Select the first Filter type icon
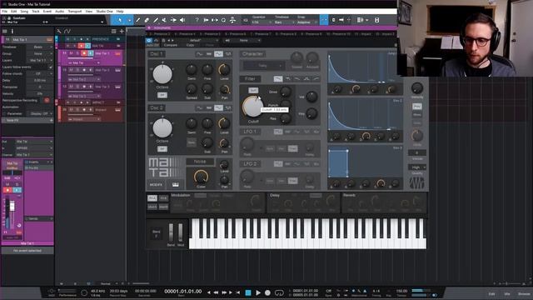Image resolution: width=533 pixels, height=300 pixels. pyautogui.click(x=277, y=79)
